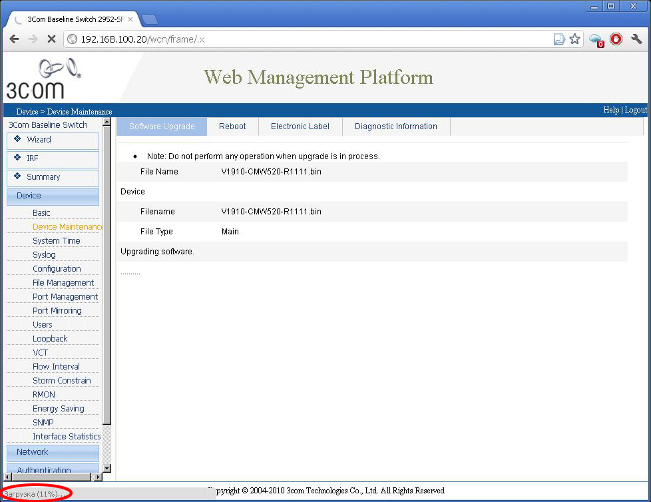Click the 3Com Baseline Switch sidebar title
This screenshot has height=502, width=651.
click(48, 125)
